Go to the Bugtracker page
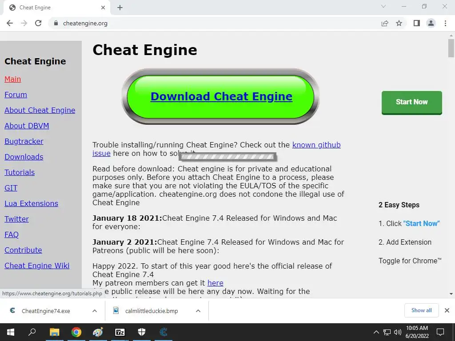 coord(24,141)
